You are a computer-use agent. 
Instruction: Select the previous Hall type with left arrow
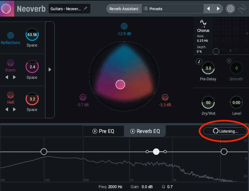coord(7,109)
